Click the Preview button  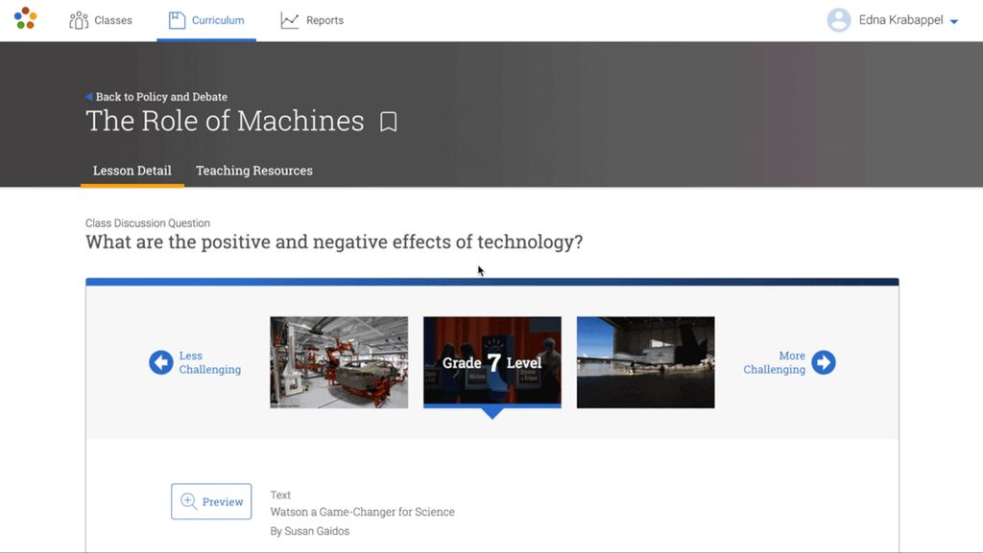pyautogui.click(x=211, y=501)
